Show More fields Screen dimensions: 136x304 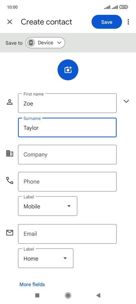pos(32,284)
